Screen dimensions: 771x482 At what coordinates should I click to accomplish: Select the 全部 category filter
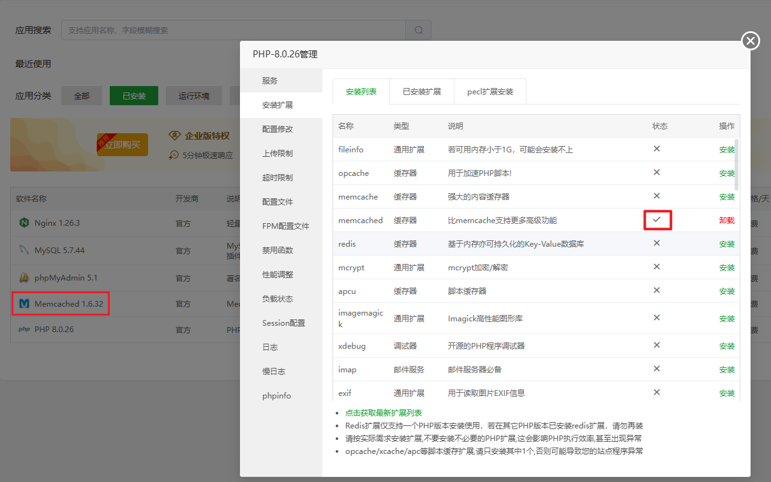coord(82,96)
